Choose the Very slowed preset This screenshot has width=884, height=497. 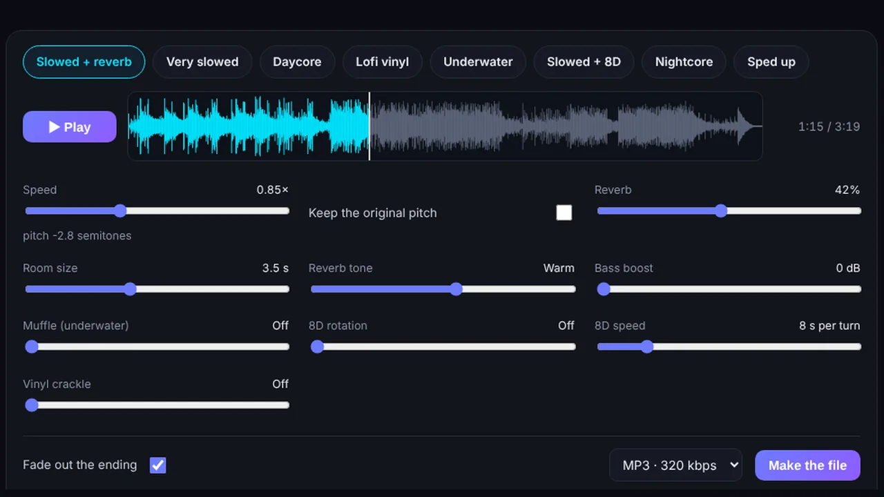pyautogui.click(x=202, y=61)
